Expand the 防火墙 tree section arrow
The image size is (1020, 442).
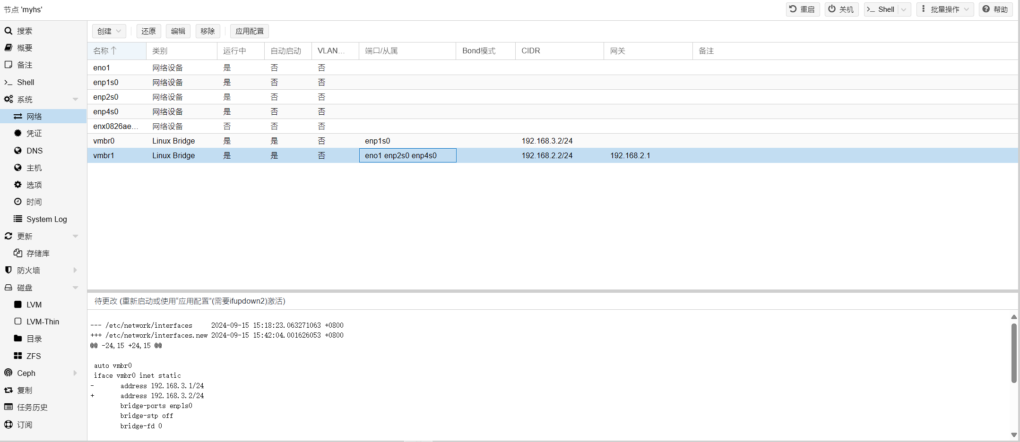coord(75,270)
